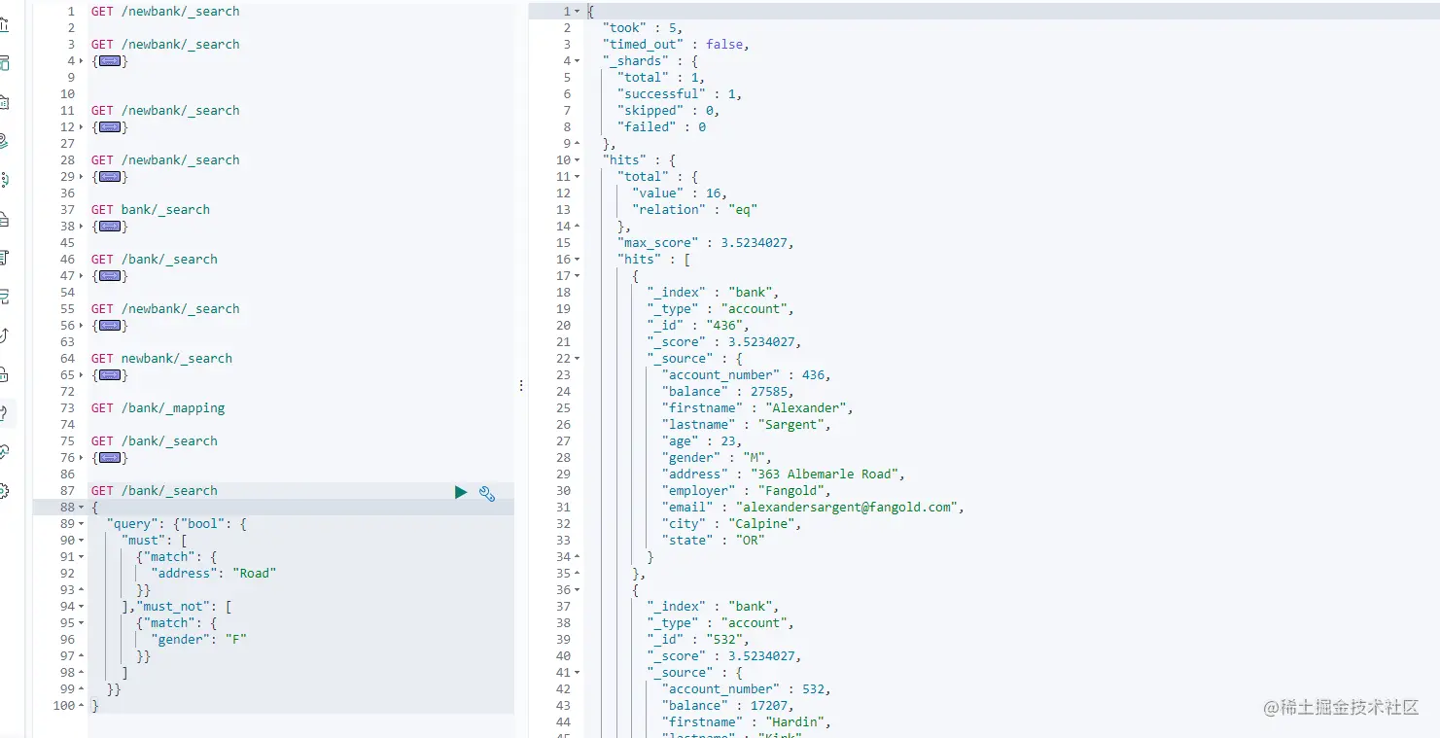
Task: Click the "lastname" : "Sargent" response line
Action: tap(747, 425)
